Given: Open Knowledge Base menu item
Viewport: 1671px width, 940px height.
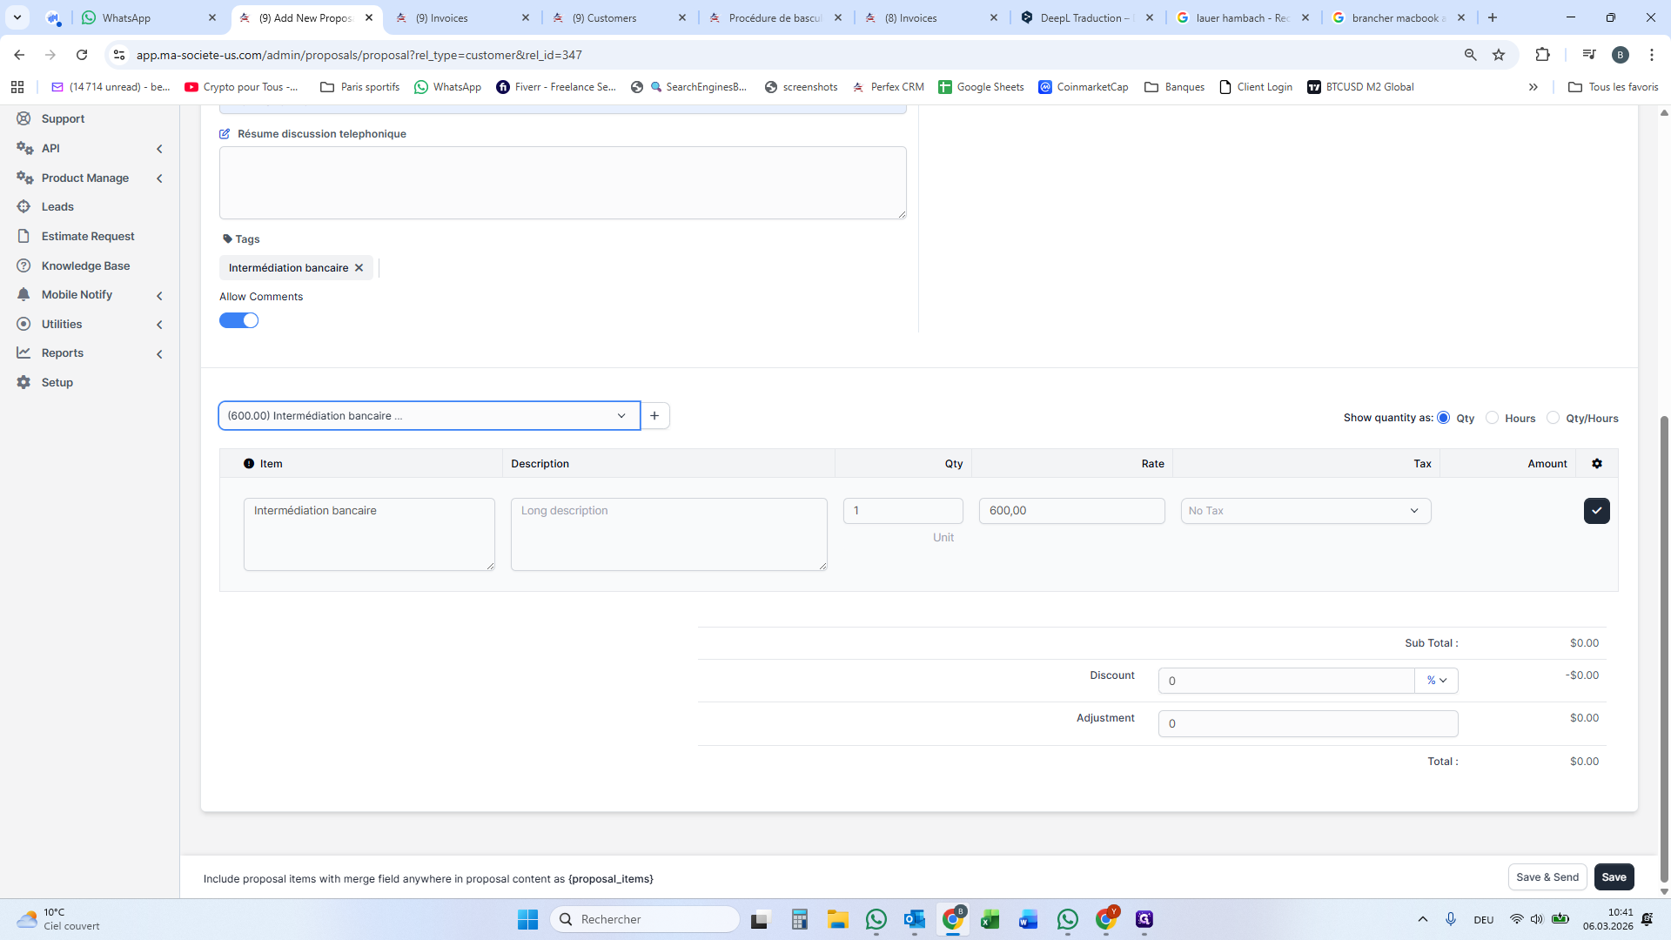Looking at the screenshot, I should point(85,266).
